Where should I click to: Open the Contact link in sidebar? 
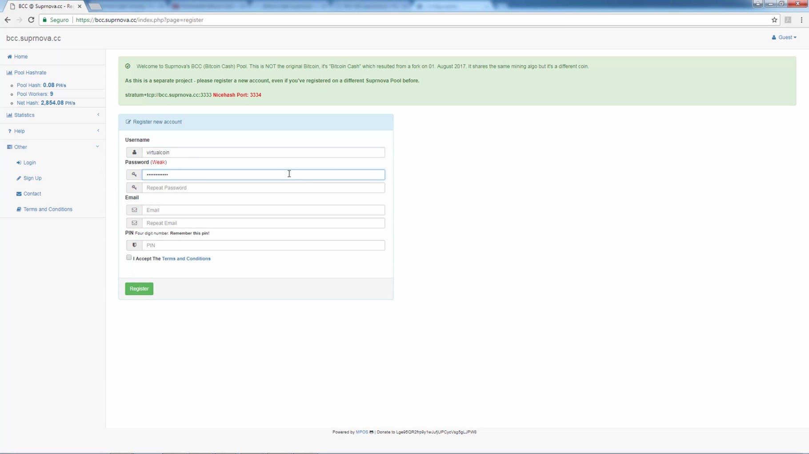(32, 194)
